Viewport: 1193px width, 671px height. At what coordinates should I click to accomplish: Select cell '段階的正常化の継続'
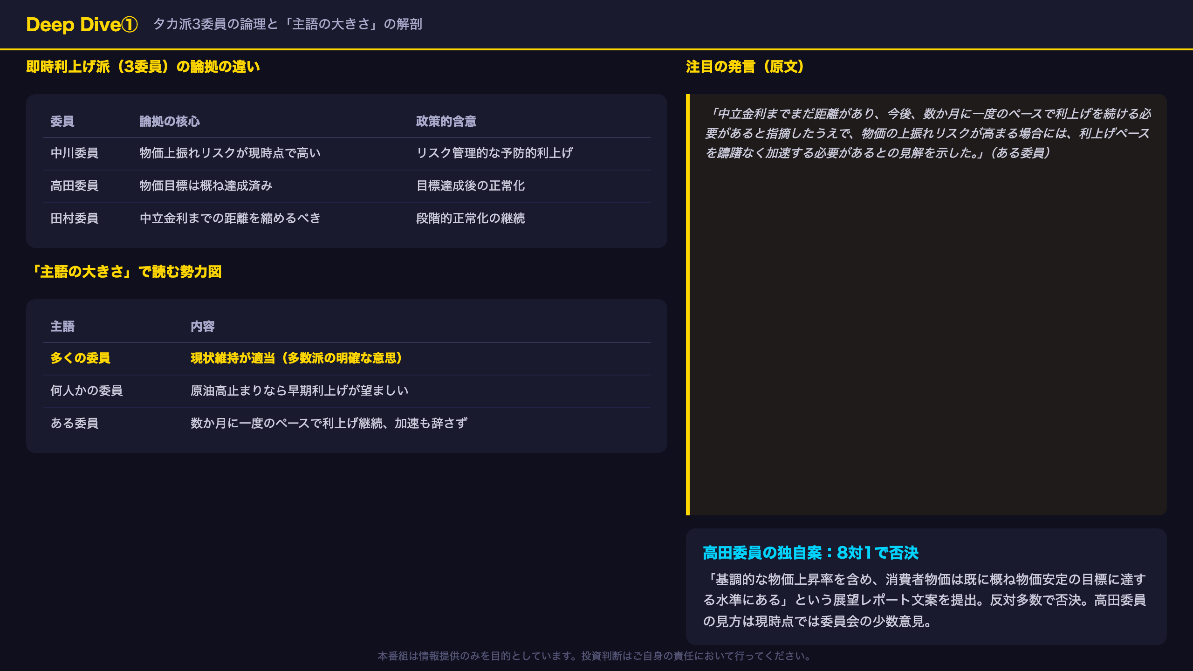470,218
